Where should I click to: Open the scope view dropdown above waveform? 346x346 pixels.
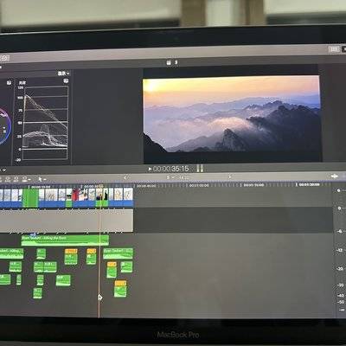click(64, 74)
